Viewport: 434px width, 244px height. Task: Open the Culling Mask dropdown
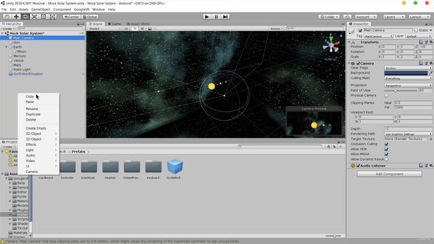(x=408, y=79)
